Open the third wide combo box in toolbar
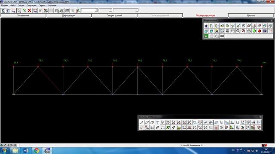This screenshot has width=275, height=154. point(125,10)
